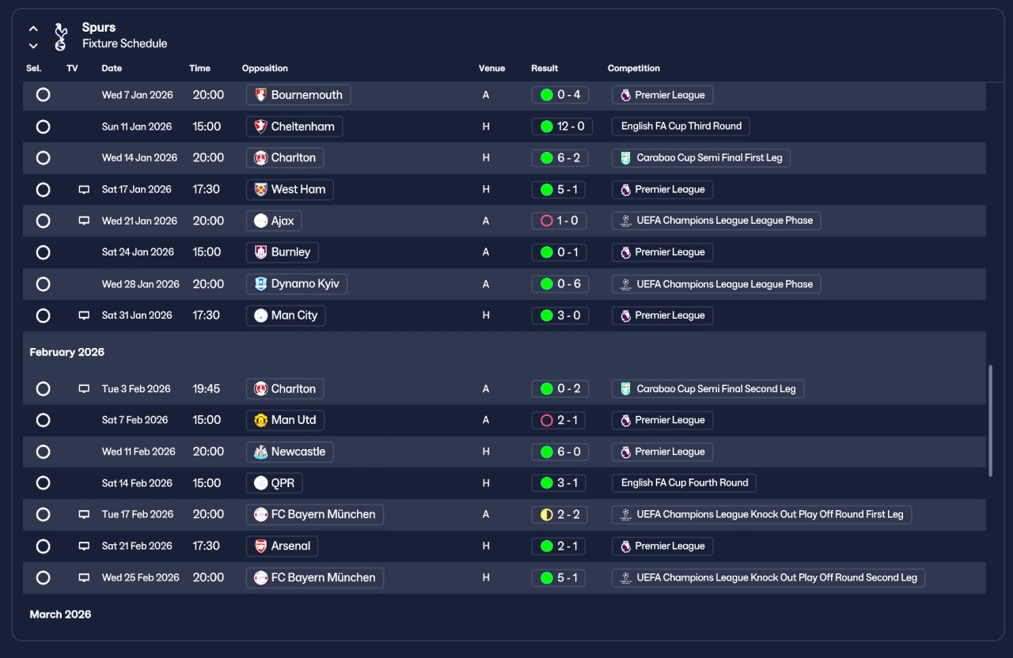
Task: Click the Time column header
Action: 199,69
